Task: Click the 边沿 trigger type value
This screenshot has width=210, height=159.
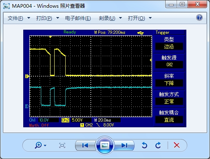Action: point(169,47)
